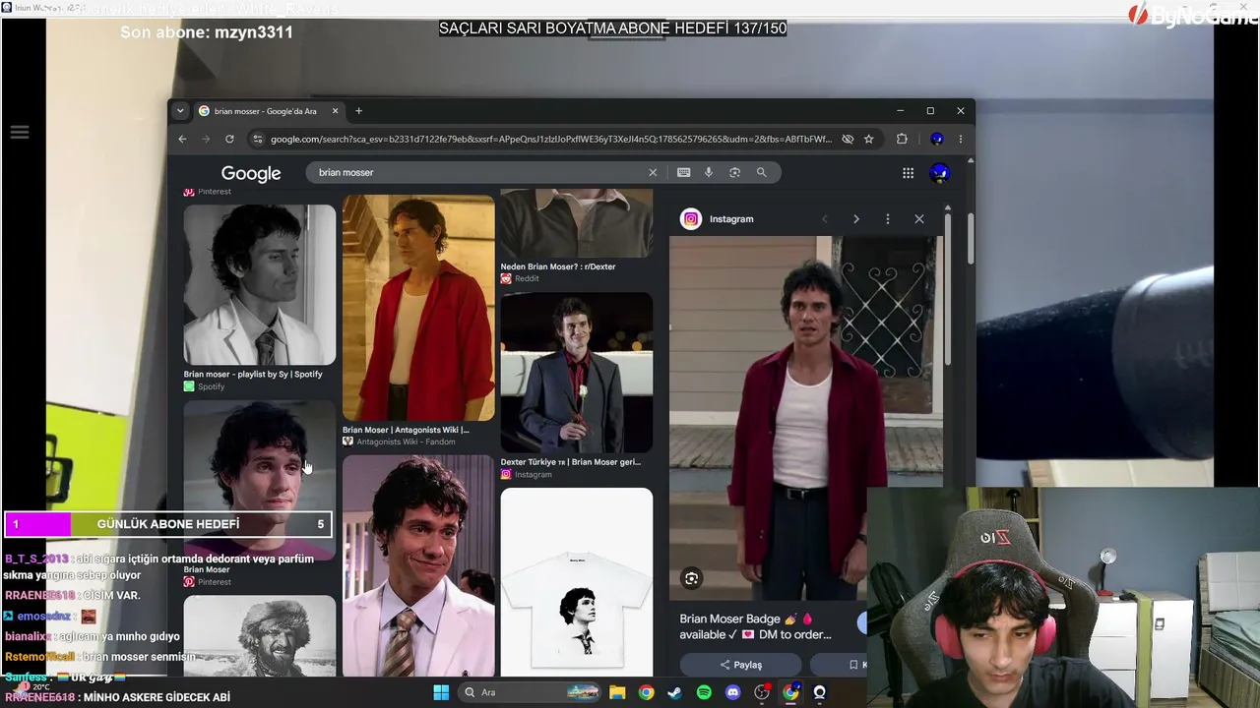Viewport: 1260px width, 708px height.
Task: Click the large preview image of Brian Moser
Action: coord(805,418)
